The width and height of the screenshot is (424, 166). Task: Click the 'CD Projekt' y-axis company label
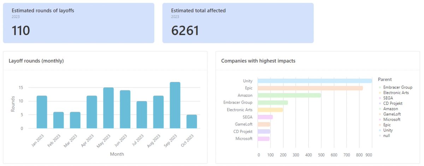click(243, 131)
